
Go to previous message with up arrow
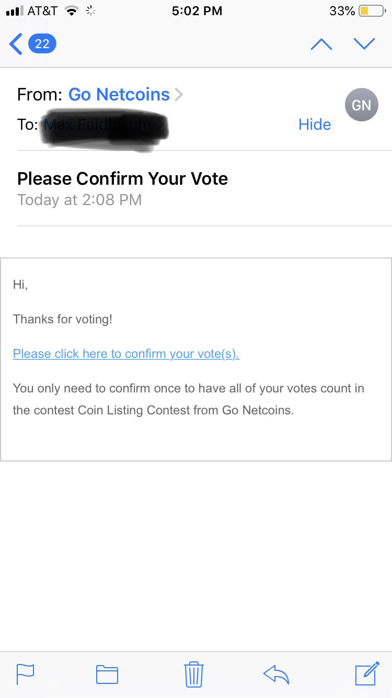click(321, 44)
